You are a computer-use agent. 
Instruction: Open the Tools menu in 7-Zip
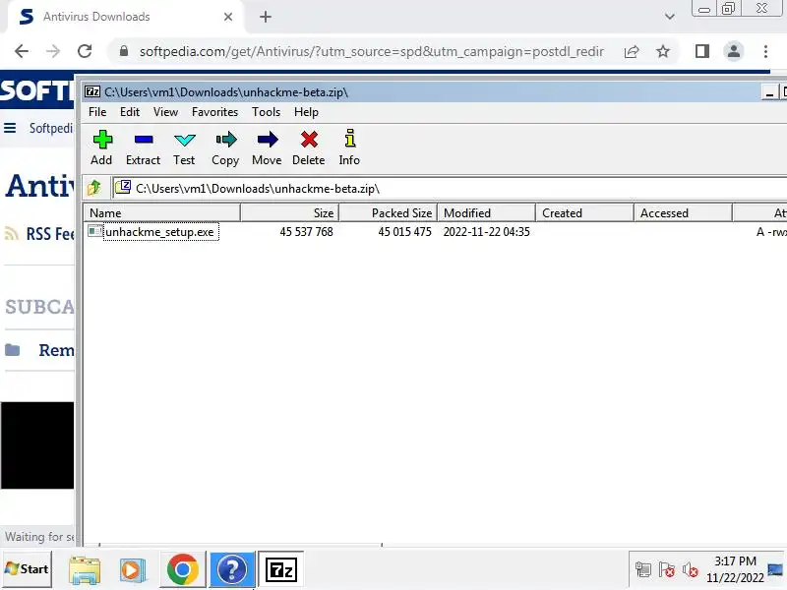tap(266, 112)
